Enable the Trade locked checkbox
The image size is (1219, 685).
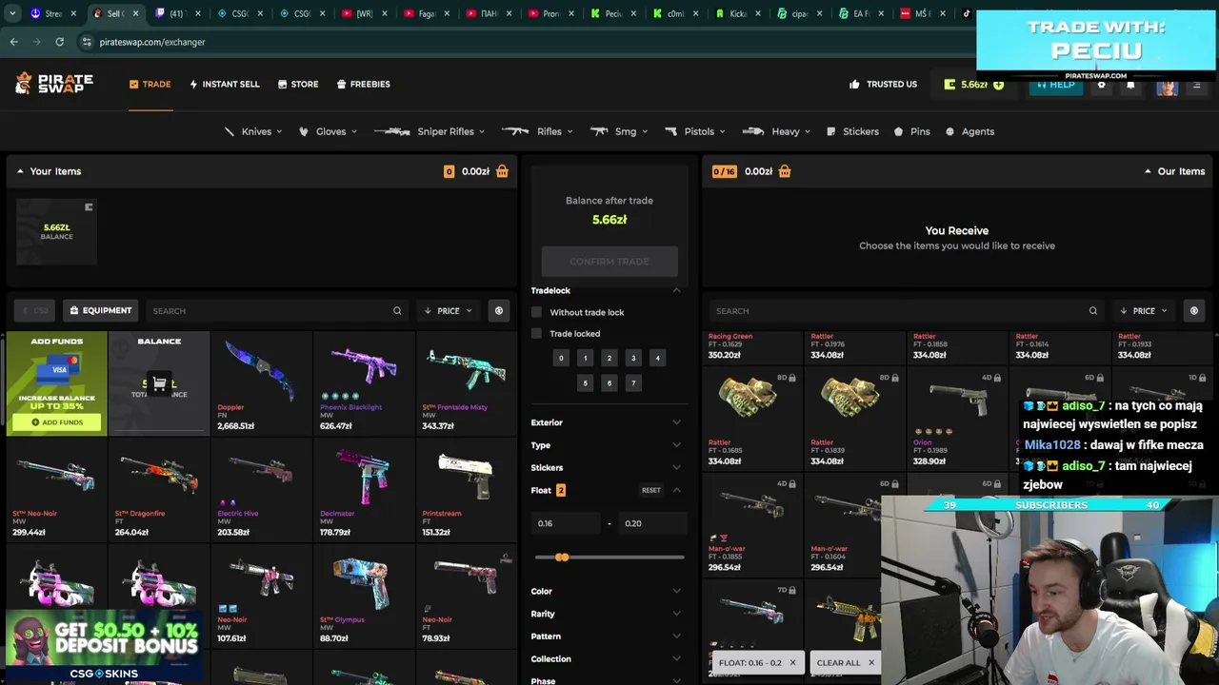[536, 334]
